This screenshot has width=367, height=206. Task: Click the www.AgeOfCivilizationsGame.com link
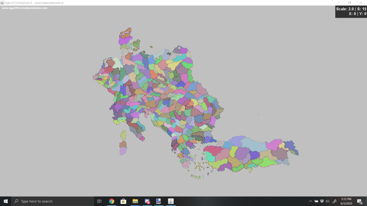point(25,8)
